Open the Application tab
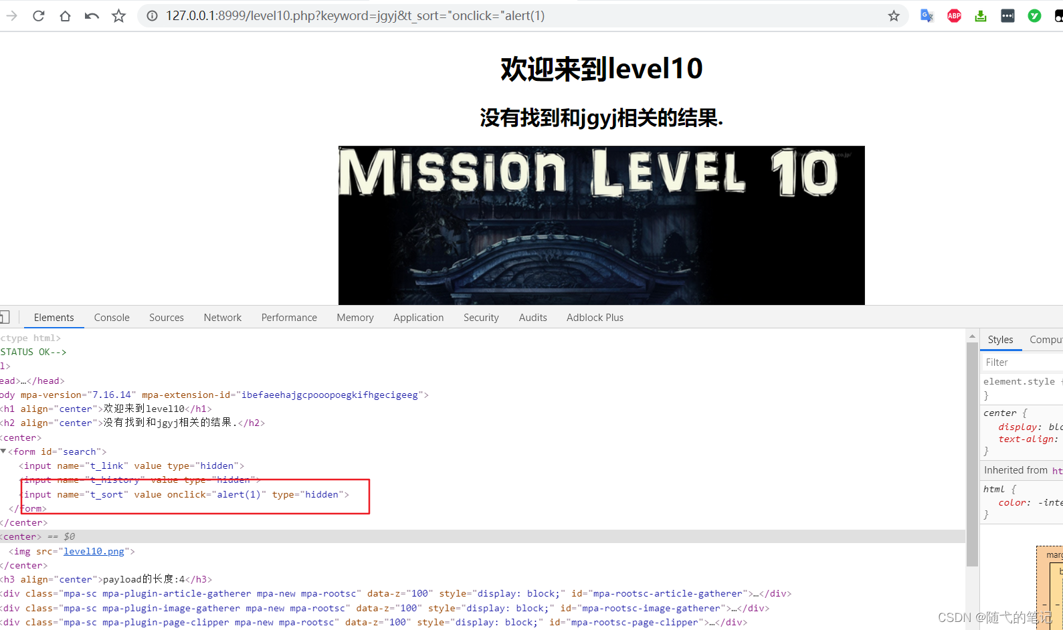The height and width of the screenshot is (630, 1063). point(419,318)
